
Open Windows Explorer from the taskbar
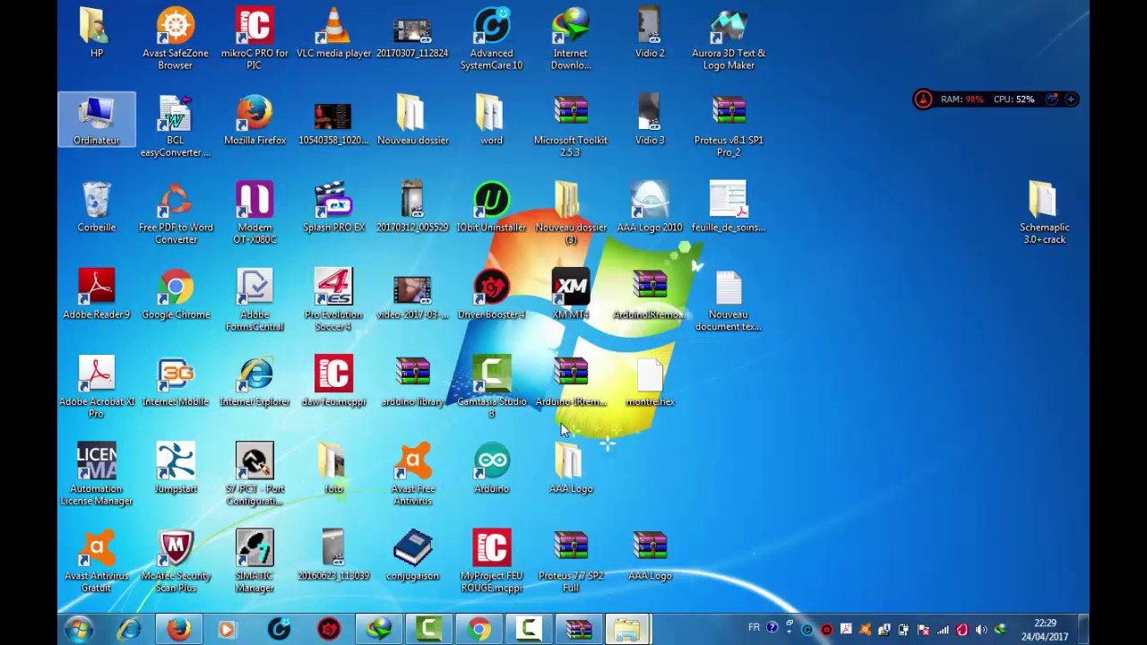click(x=627, y=629)
